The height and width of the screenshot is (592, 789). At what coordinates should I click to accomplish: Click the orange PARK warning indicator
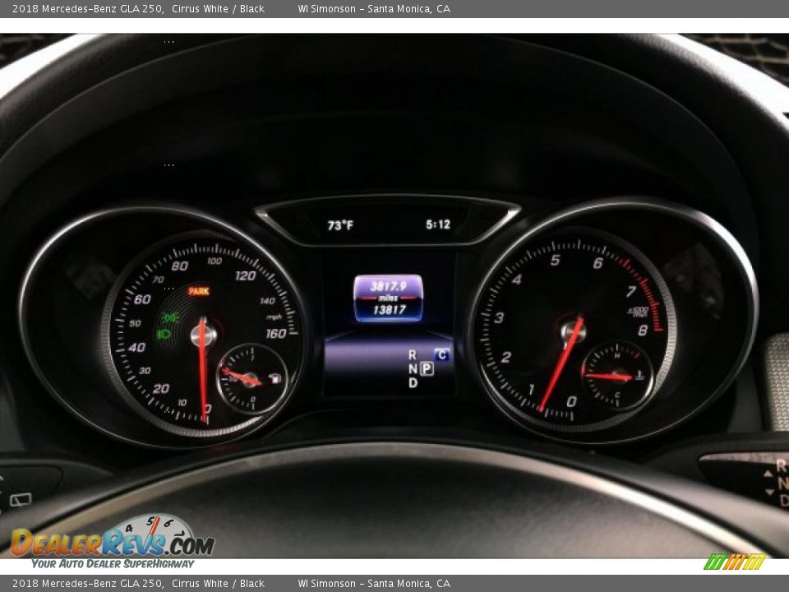pyautogui.click(x=198, y=291)
